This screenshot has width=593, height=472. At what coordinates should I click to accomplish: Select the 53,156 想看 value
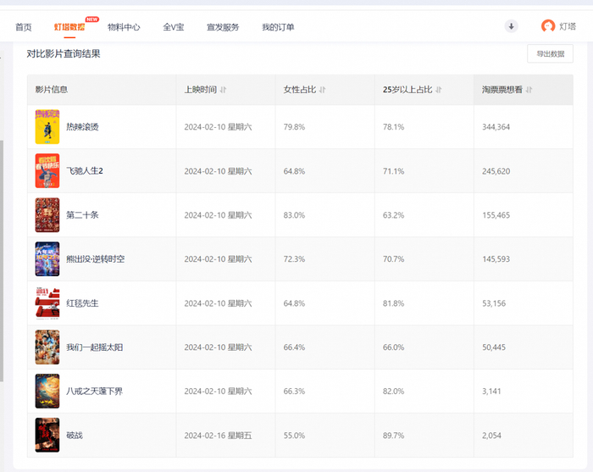[x=494, y=303]
